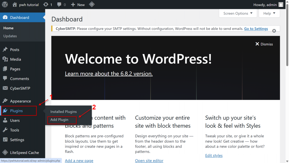The image size is (289, 163).
Task: Click the Add a new page link
Action: pyautogui.click(x=79, y=160)
